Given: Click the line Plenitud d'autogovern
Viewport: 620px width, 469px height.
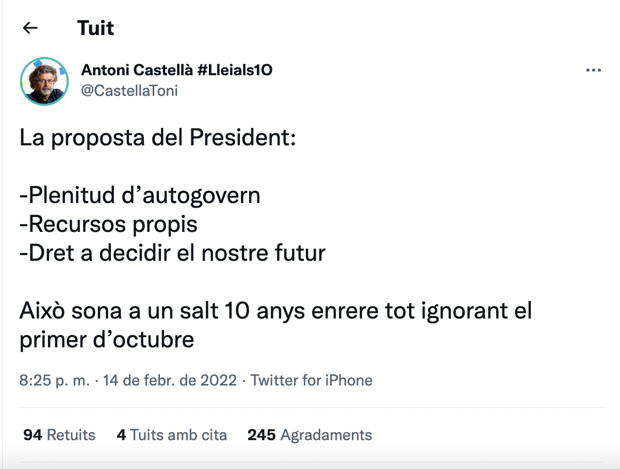Looking at the screenshot, I should coord(140,195).
